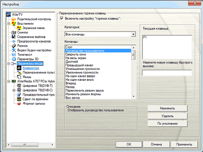Click the Цифровое ТВ(DVB-C) monitor icon
The image size is (203, 152).
click(19, 90)
